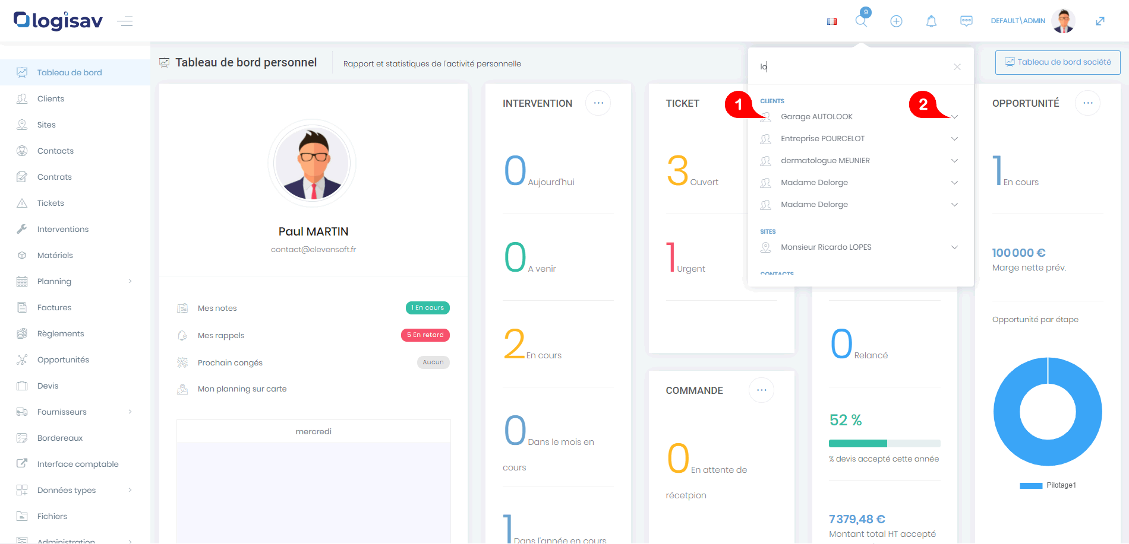Open the Mon planning sur carte link
Image resolution: width=1129 pixels, height=544 pixels.
click(x=242, y=389)
